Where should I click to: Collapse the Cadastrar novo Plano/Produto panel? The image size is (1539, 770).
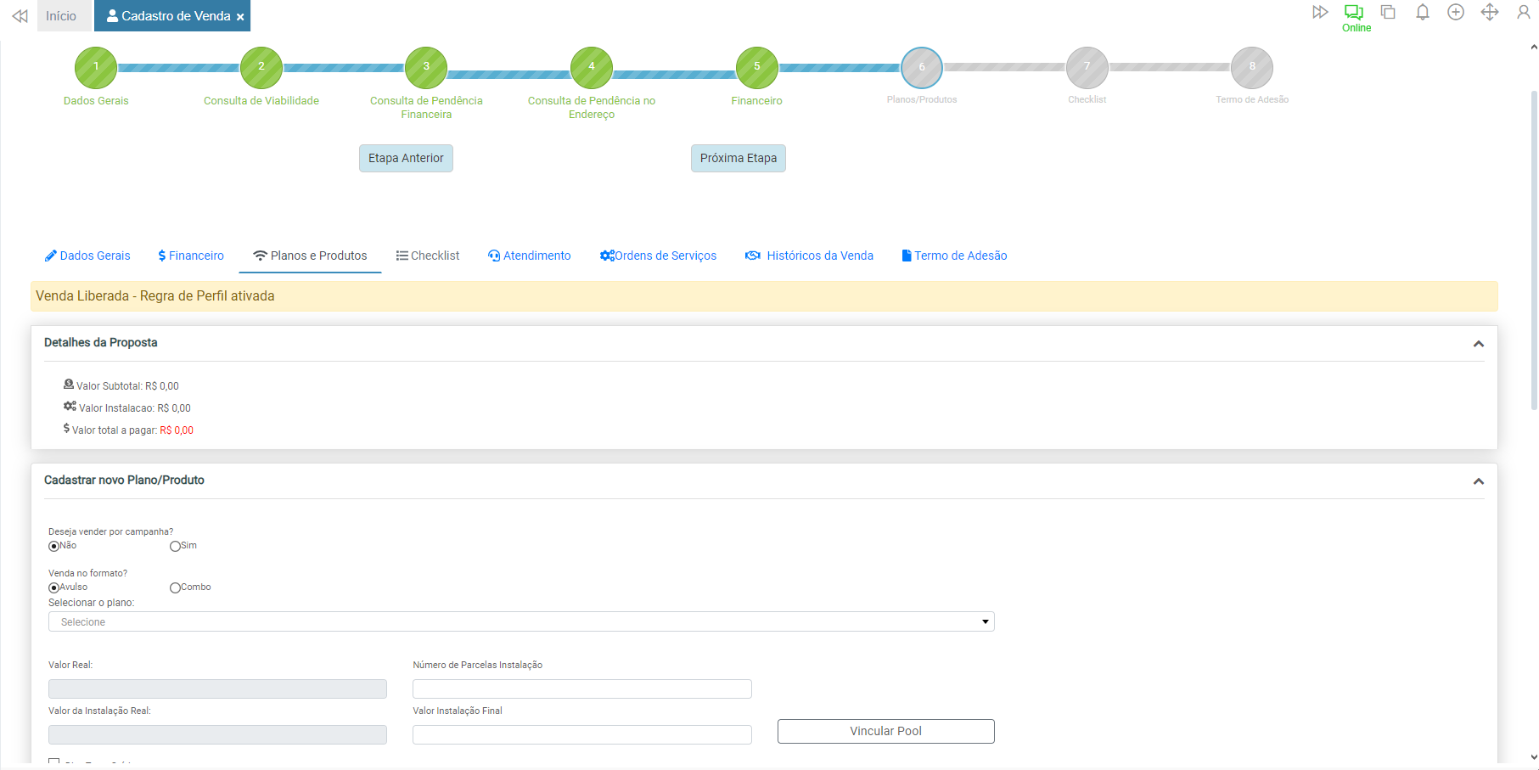pos(1478,481)
